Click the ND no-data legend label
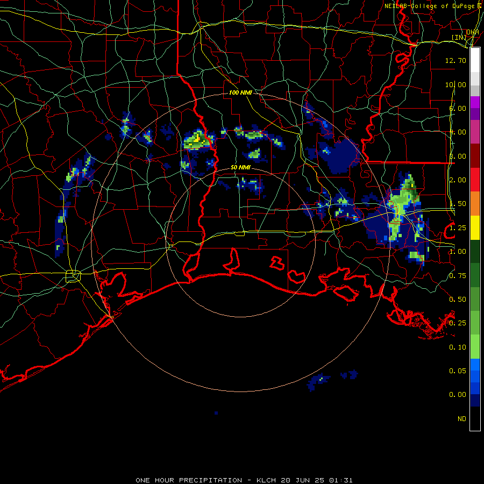 462,419
